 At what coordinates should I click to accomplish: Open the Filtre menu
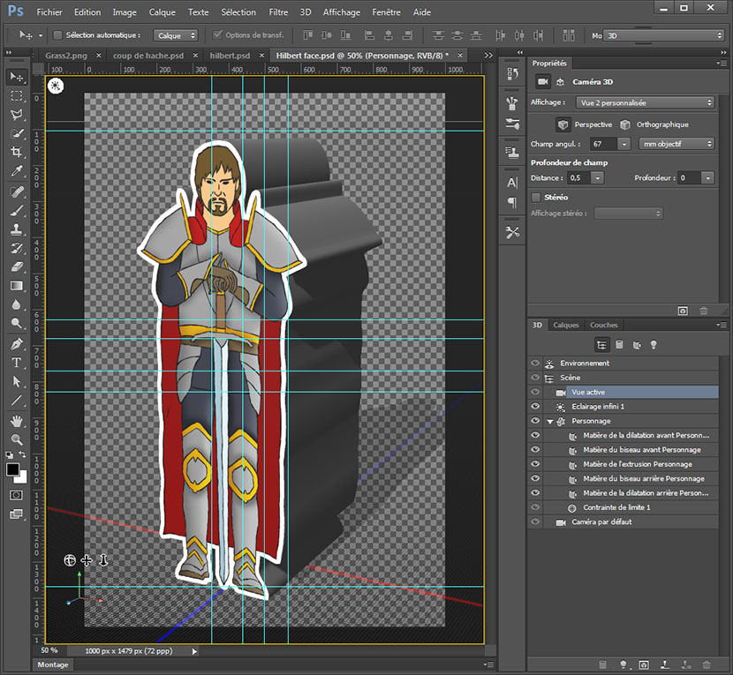(278, 12)
